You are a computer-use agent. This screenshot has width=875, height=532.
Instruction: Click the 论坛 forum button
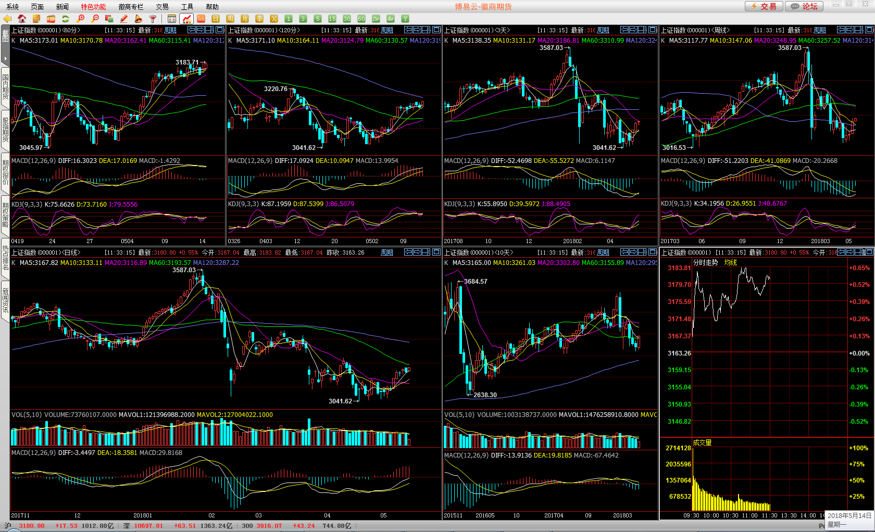click(804, 6)
